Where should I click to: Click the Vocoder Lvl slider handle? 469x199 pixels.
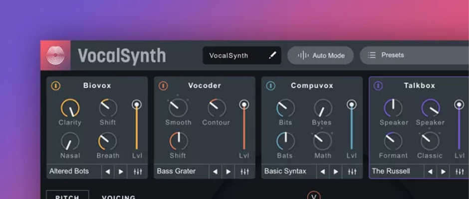[244, 104]
